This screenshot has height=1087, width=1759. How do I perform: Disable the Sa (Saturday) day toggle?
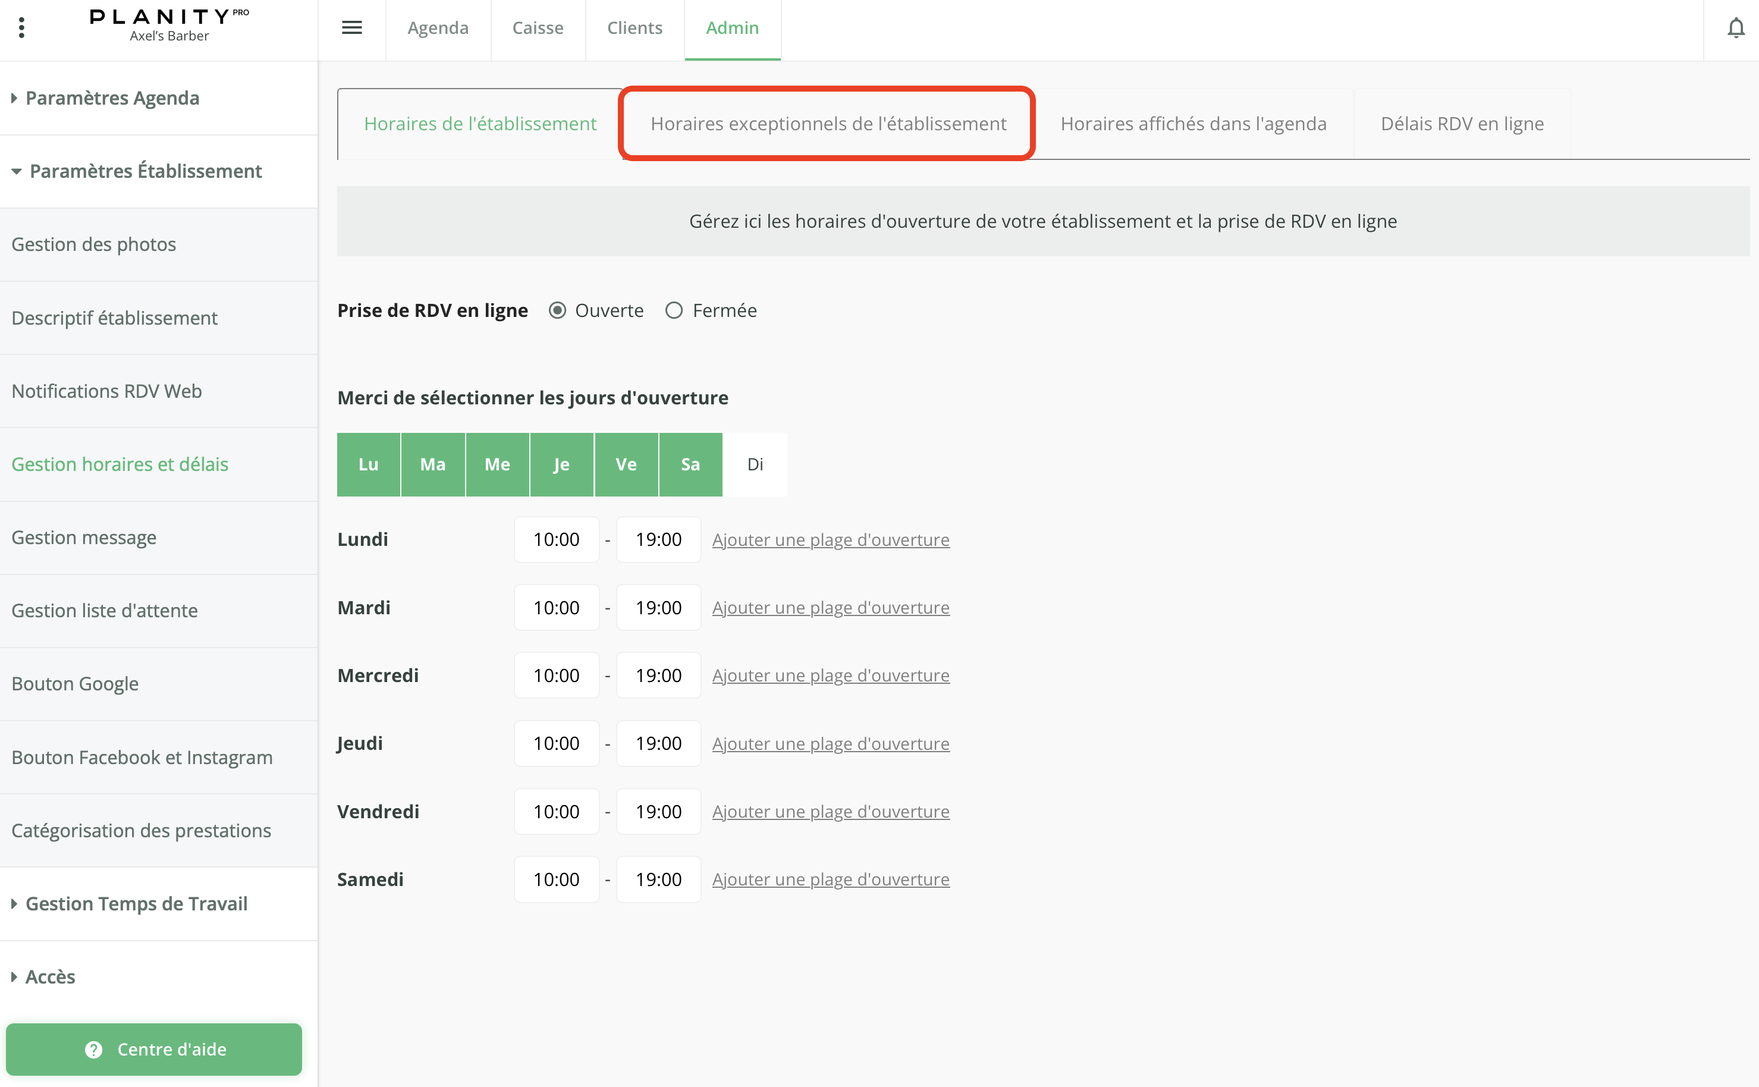pyautogui.click(x=690, y=464)
